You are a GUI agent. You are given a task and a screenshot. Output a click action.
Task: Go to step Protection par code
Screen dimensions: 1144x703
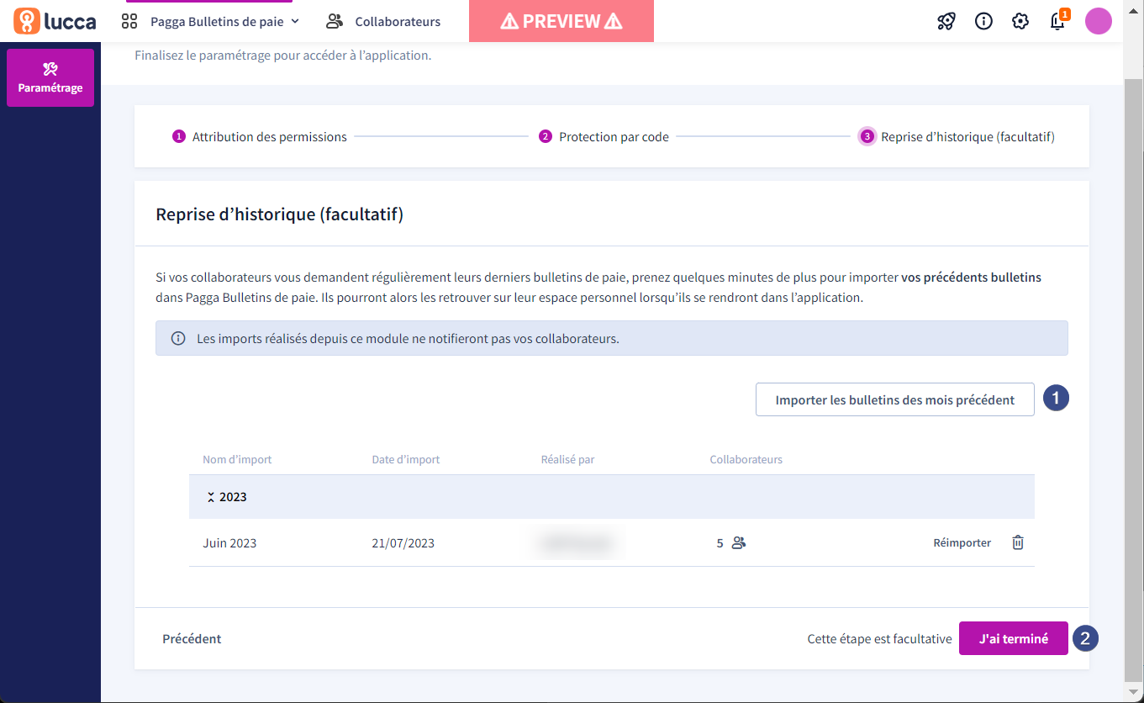[604, 136]
